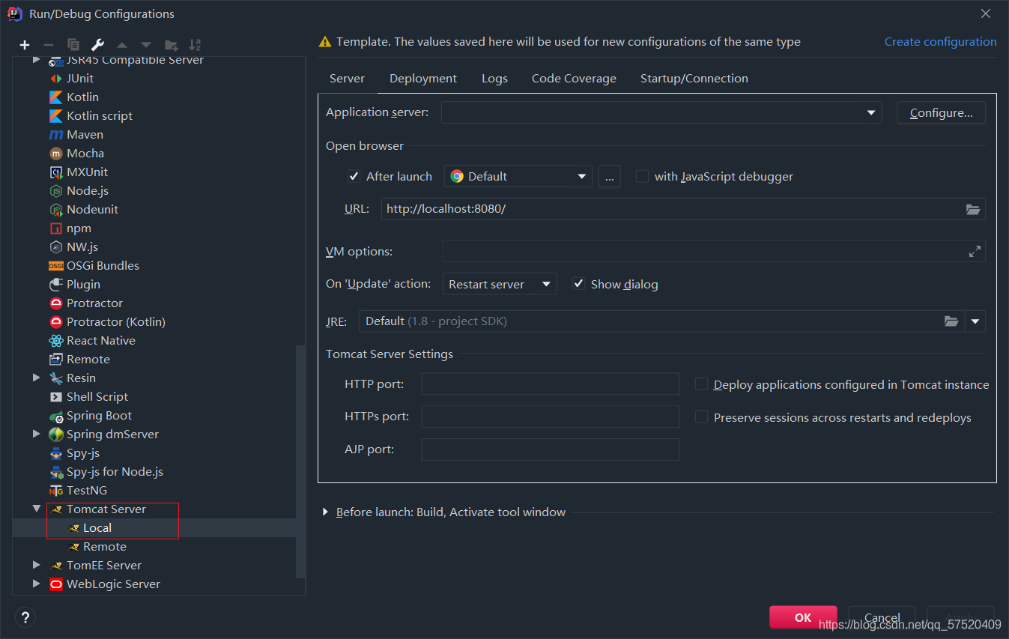Toggle the Show dialog checkbox
Viewport: 1009px width, 639px height.
pyautogui.click(x=578, y=284)
